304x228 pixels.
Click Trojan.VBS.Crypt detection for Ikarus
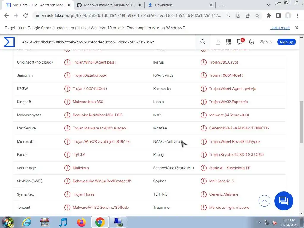click(224, 62)
